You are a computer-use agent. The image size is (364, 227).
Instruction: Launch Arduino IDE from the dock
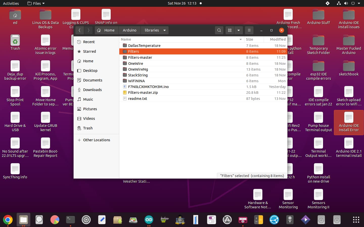click(x=149, y=220)
